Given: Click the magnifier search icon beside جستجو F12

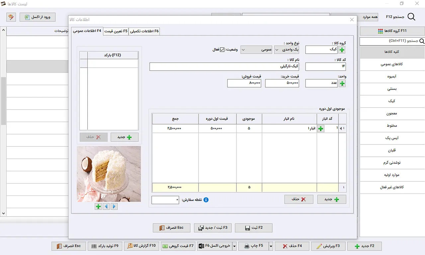Looking at the screenshot, I should tap(411, 17).
